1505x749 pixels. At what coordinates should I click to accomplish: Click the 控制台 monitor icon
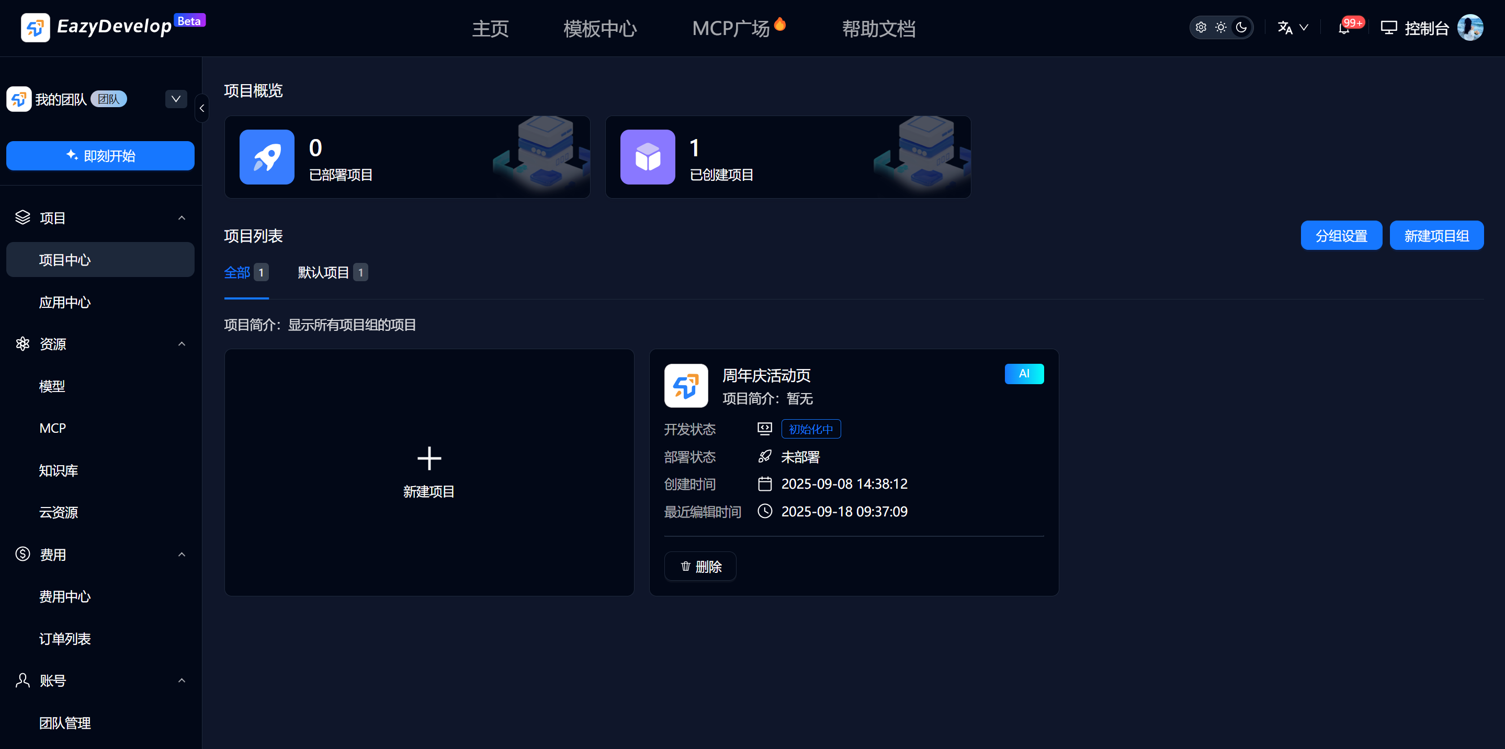(1389, 27)
